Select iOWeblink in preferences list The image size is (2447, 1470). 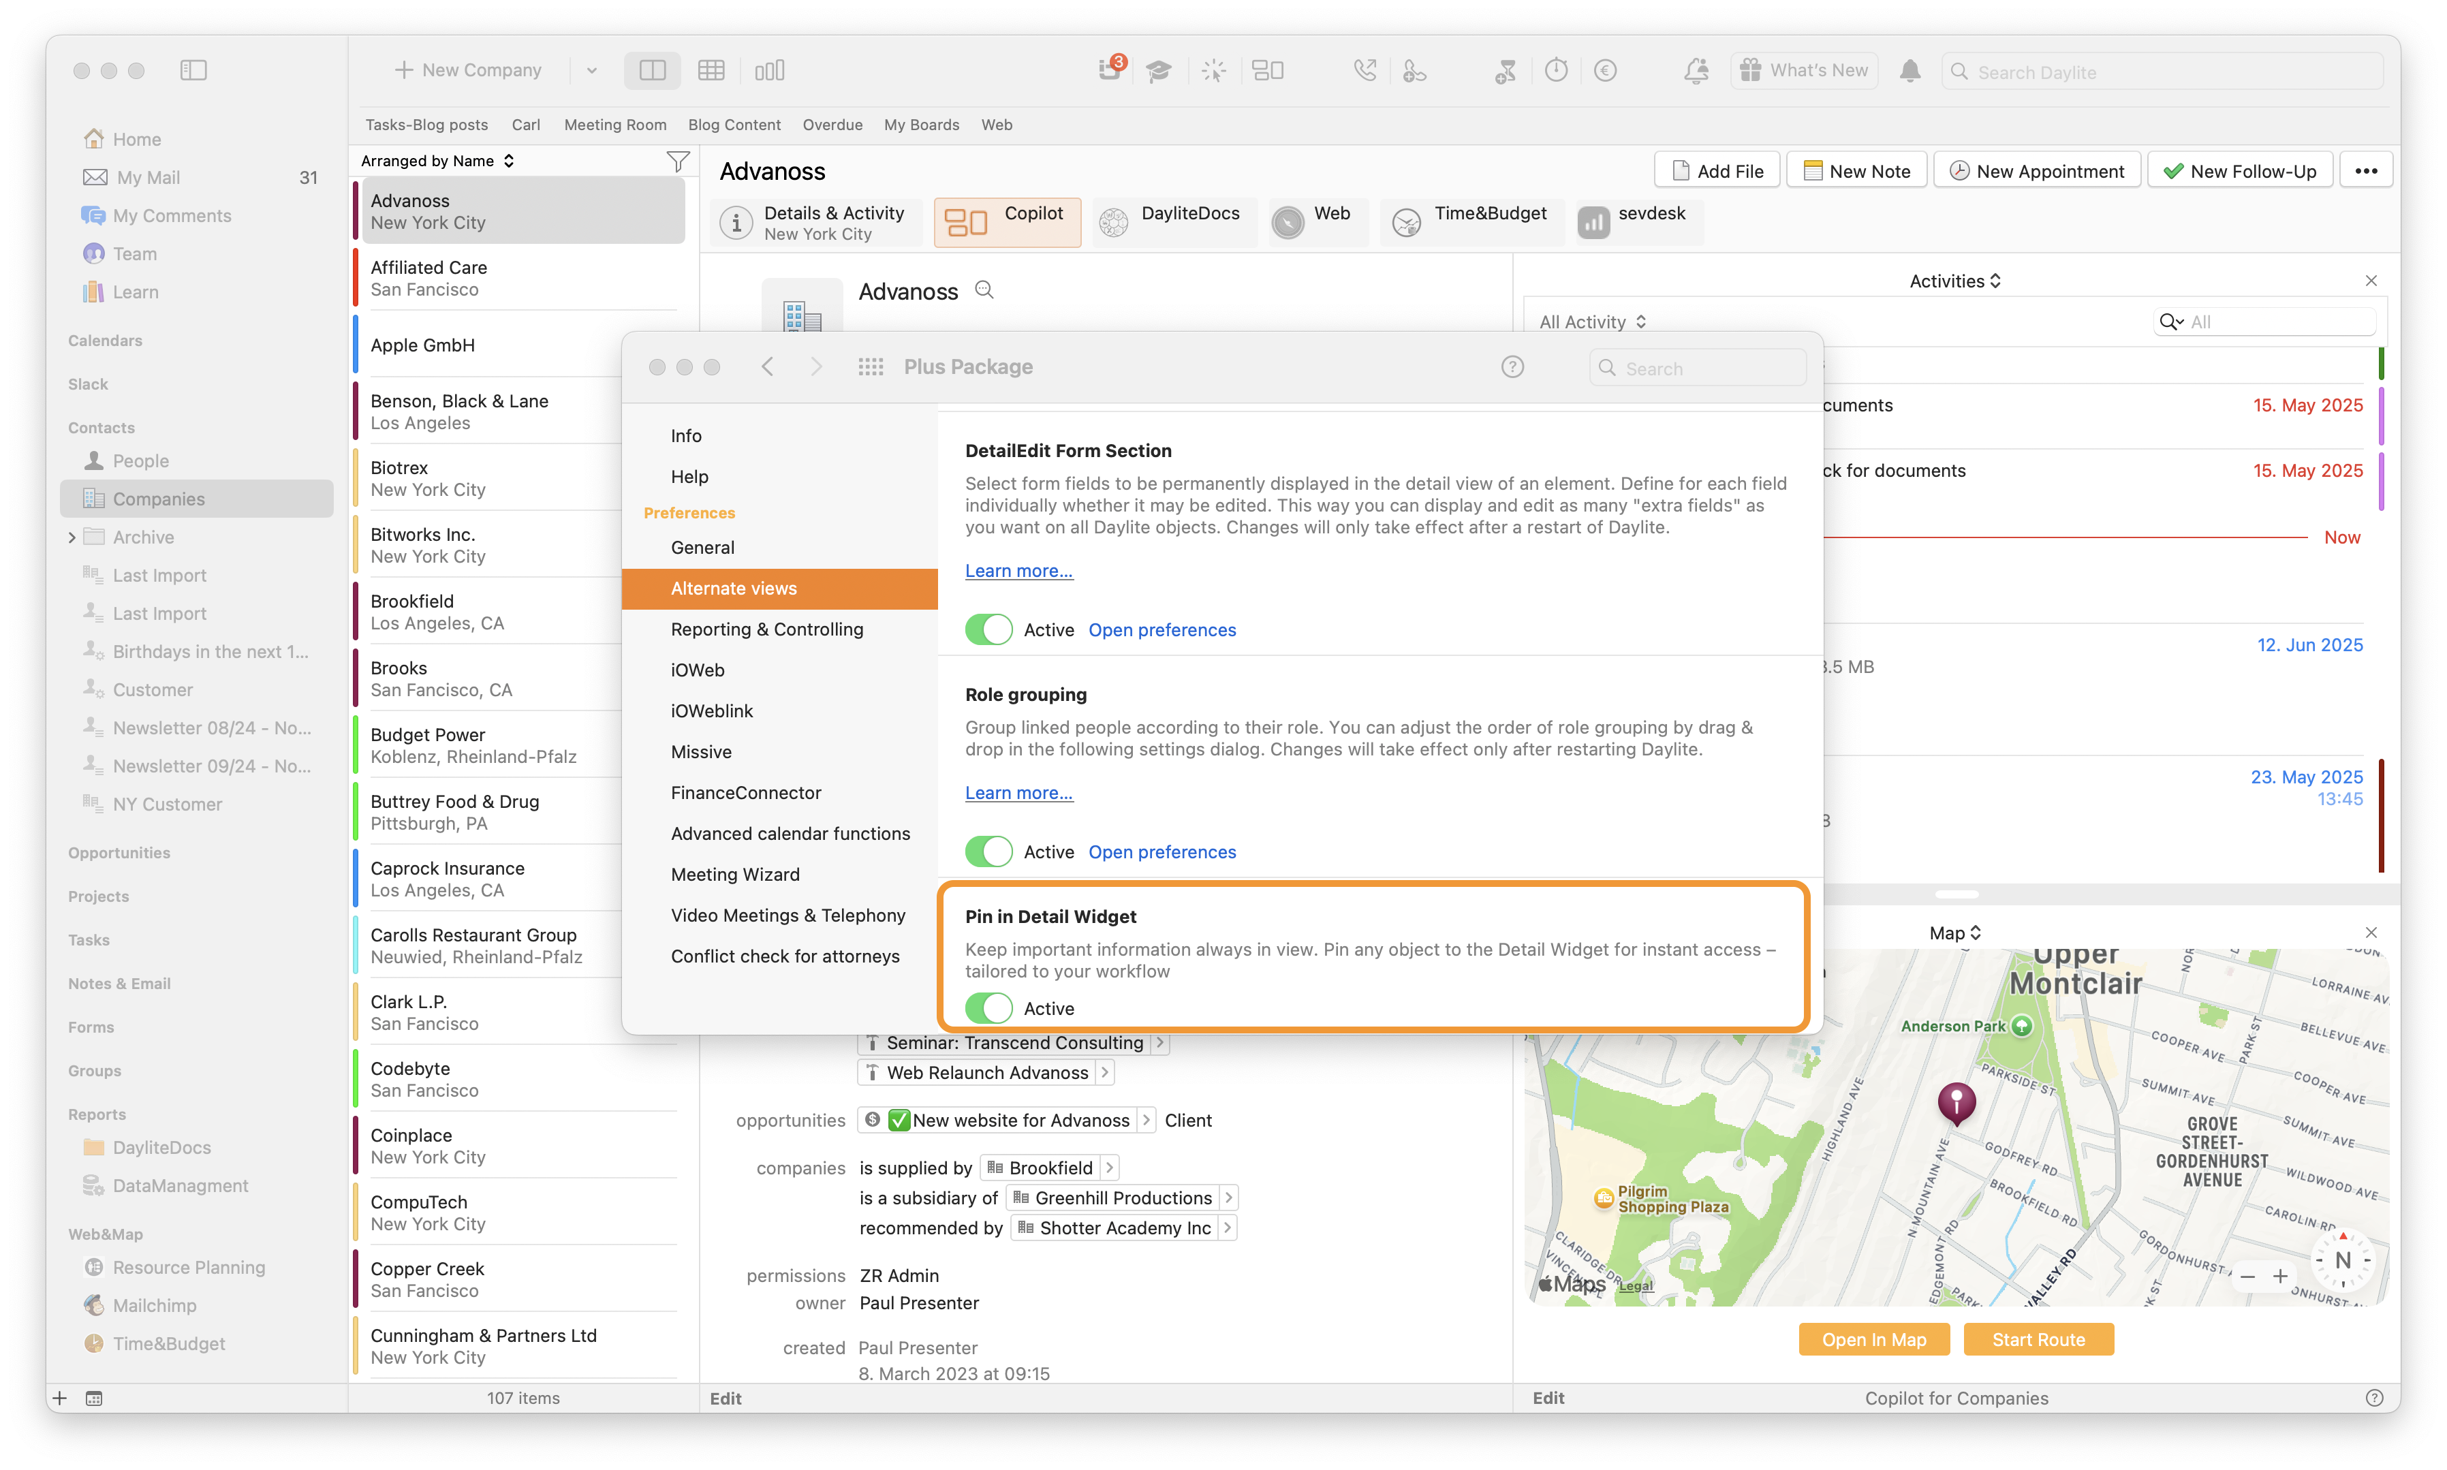click(x=779, y=711)
